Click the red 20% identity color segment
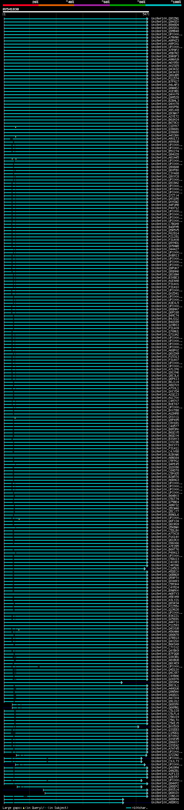 pos(21,5)
